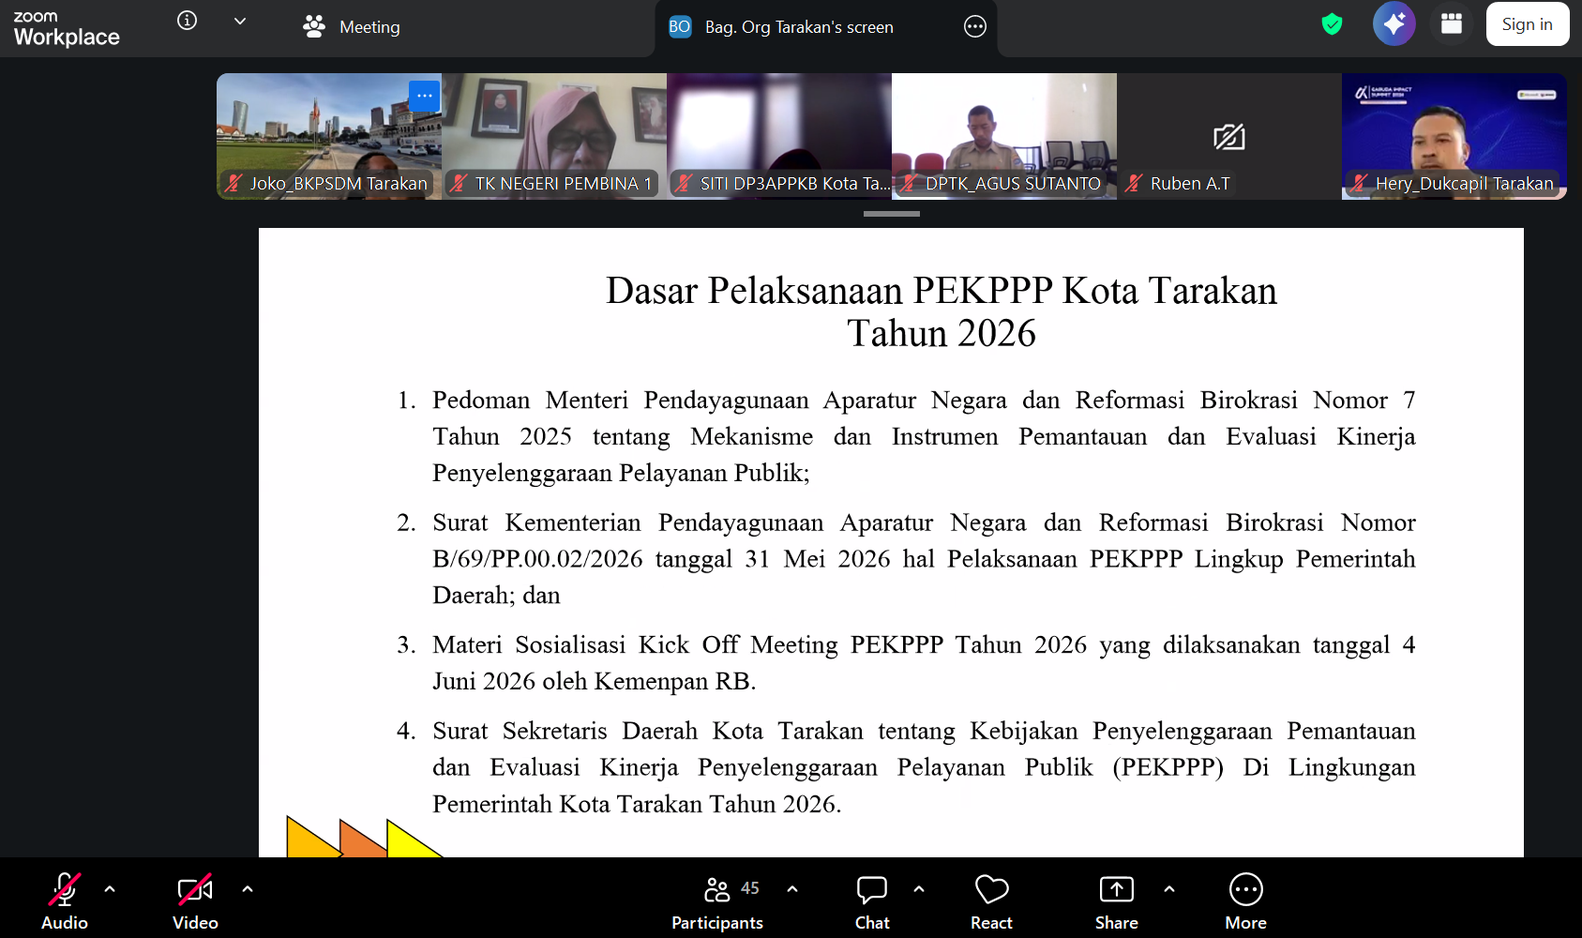Expand video settings caret
The height and width of the screenshot is (938, 1582).
pos(248,888)
